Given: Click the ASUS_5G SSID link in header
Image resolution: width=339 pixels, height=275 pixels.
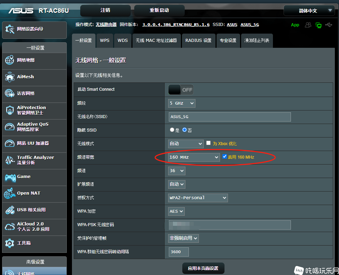Looking at the screenshot, I should click(250, 25).
